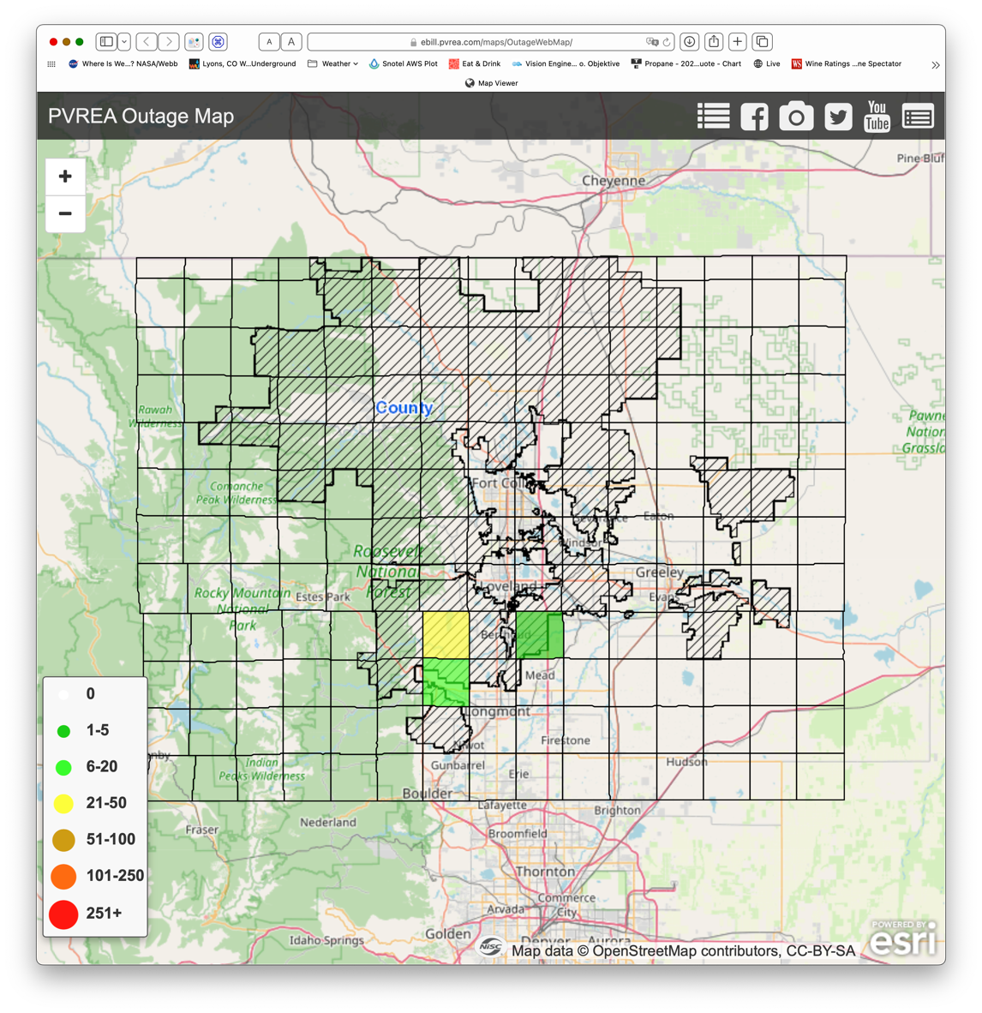This screenshot has width=982, height=1013.
Task: Expand the sidebar dropdown arrow in Safari
Action: [x=124, y=41]
